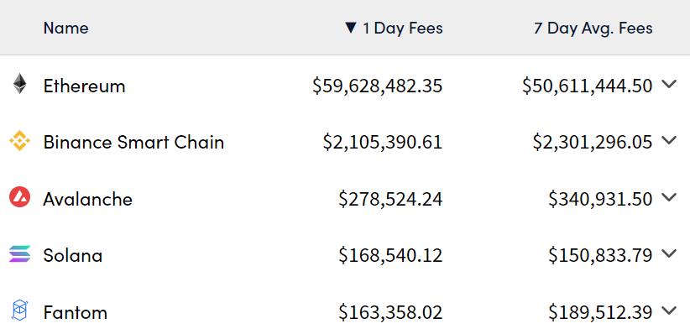
Task: Open the Avalanche name link
Action: pos(87,199)
